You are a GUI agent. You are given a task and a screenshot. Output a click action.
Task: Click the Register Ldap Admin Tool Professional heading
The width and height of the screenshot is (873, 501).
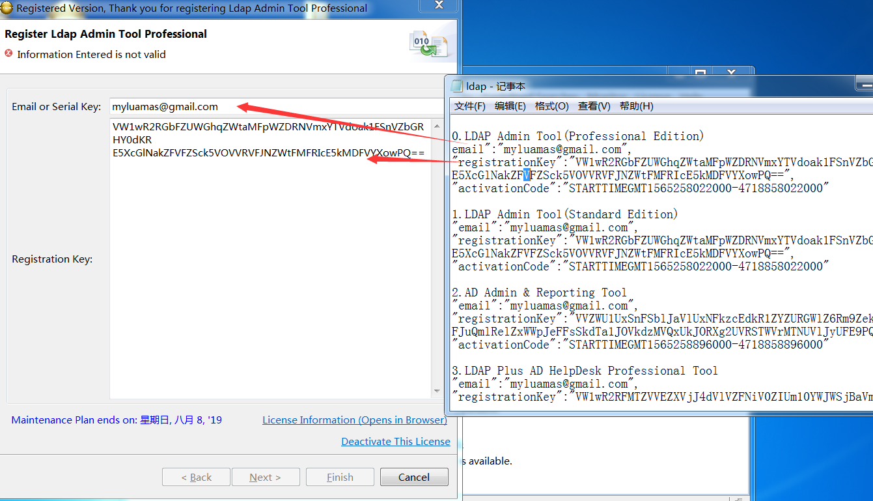[105, 34]
